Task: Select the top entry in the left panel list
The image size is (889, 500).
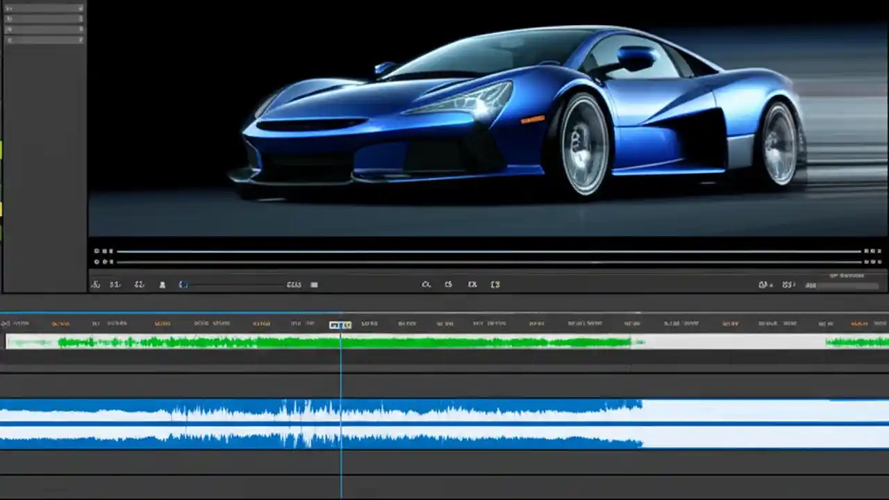Action: coord(42,8)
